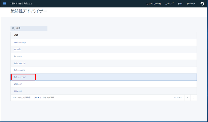Click the 名前 column header
This screenshot has width=208, height=122.
[16, 35]
